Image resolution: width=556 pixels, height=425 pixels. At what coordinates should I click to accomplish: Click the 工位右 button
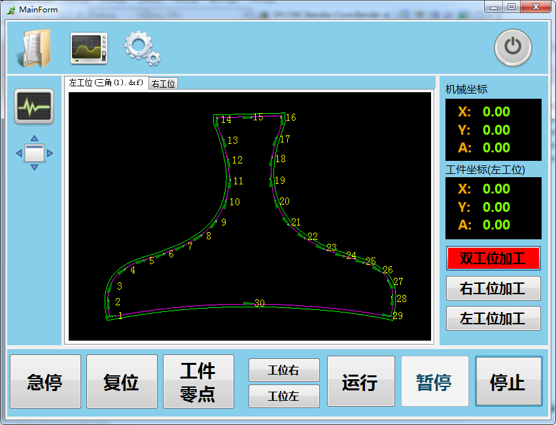(x=284, y=370)
